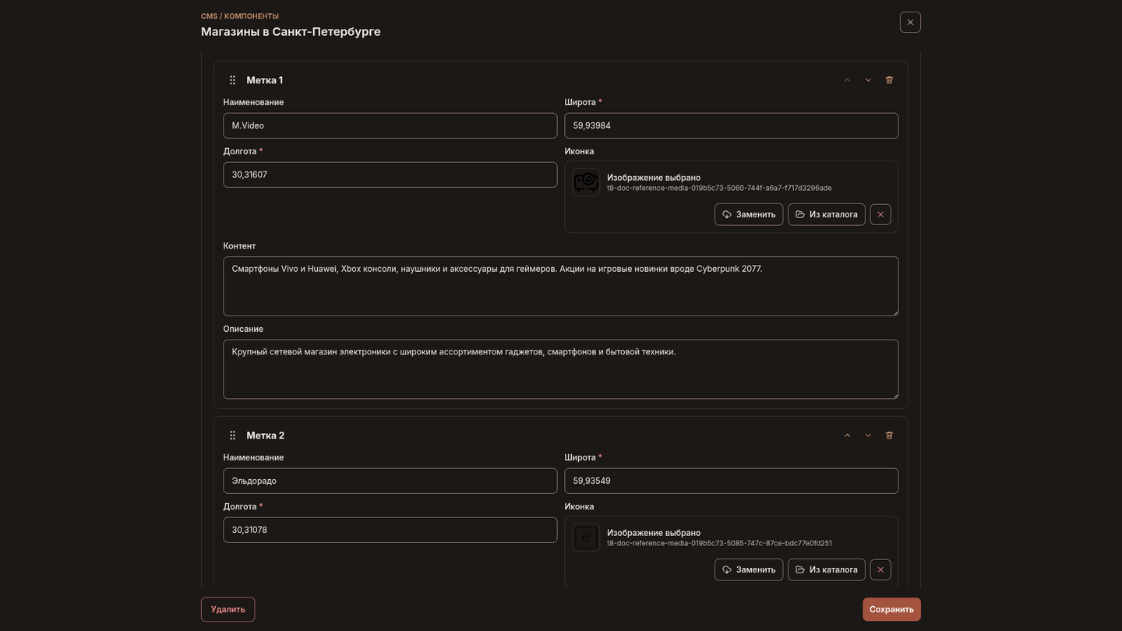The height and width of the screenshot is (631, 1122).
Task: Edit the Широта field with 59,93984
Action: (732, 125)
